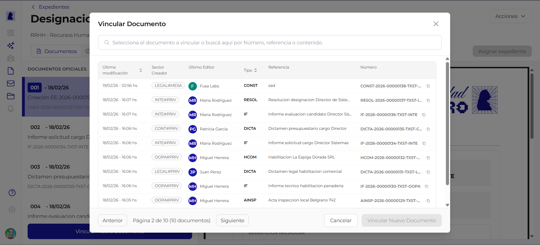Select the Acta inspeccion local Belgrano row
The height and width of the screenshot is (245, 540).
[x=302, y=200]
